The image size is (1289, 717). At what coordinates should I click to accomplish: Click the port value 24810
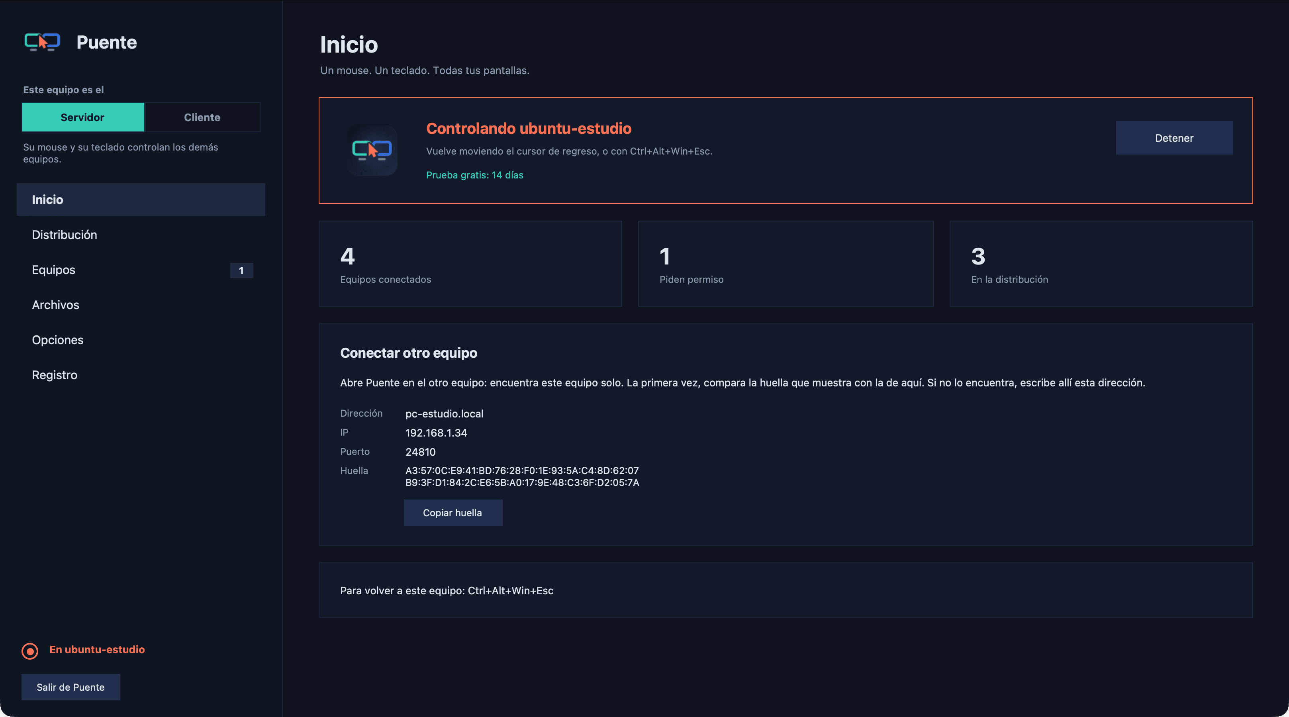tap(420, 452)
